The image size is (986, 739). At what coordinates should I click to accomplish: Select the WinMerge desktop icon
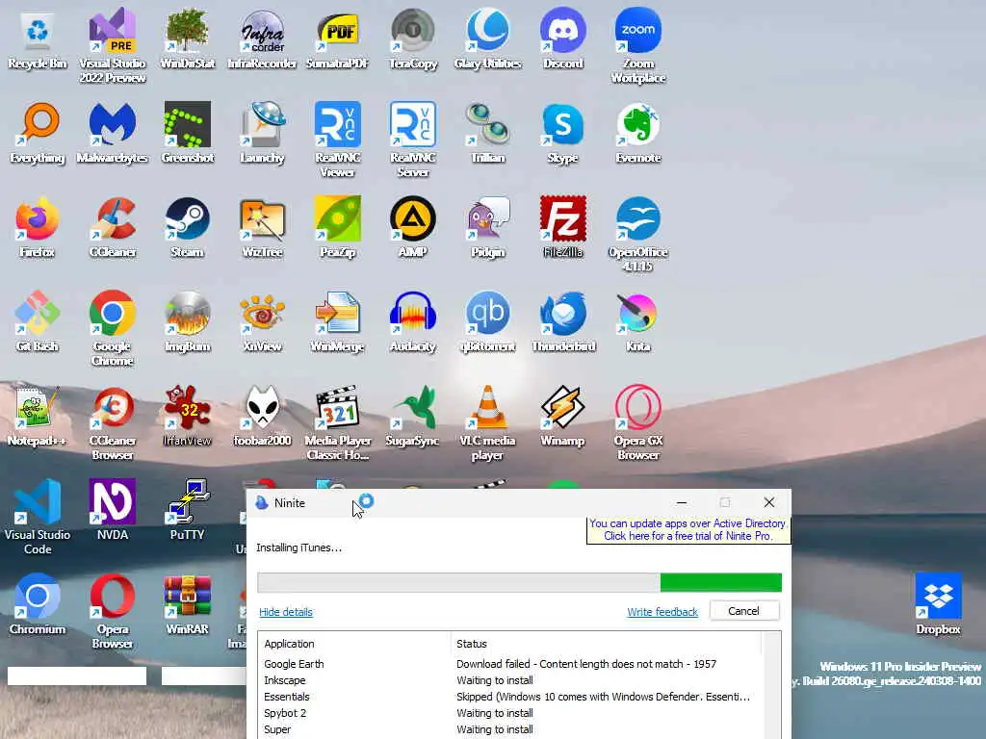point(338,322)
